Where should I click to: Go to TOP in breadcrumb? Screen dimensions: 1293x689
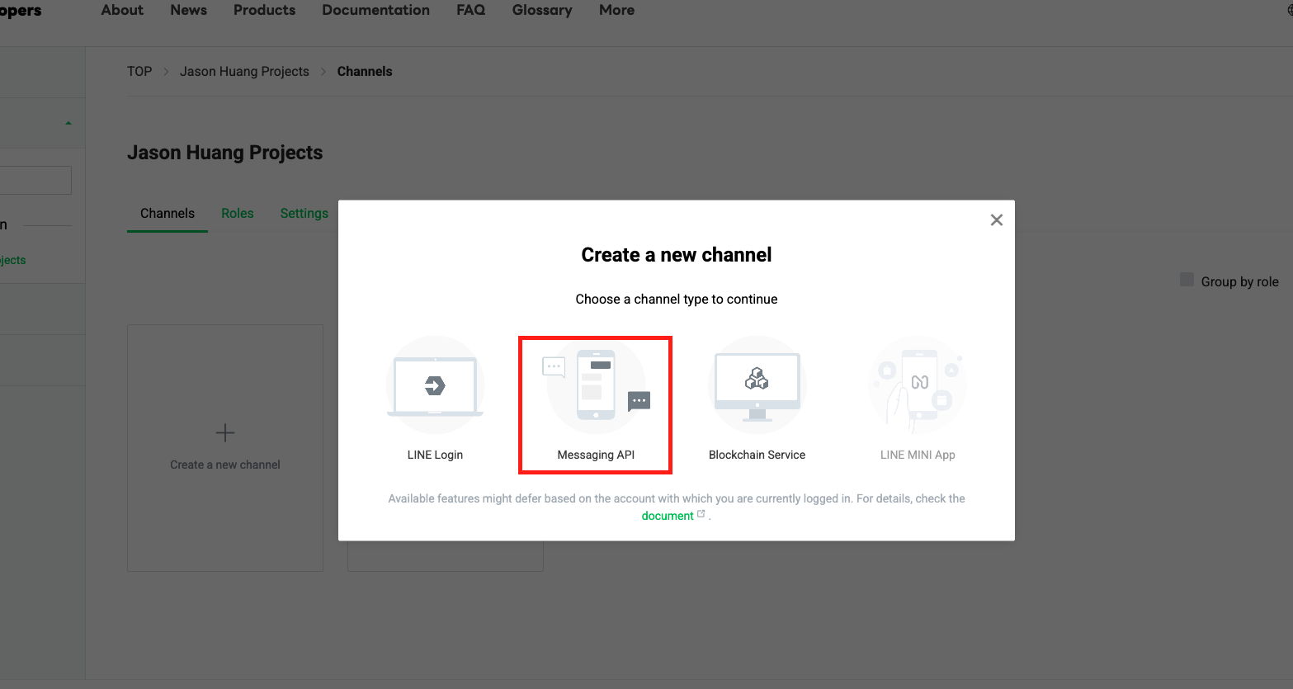[139, 72]
